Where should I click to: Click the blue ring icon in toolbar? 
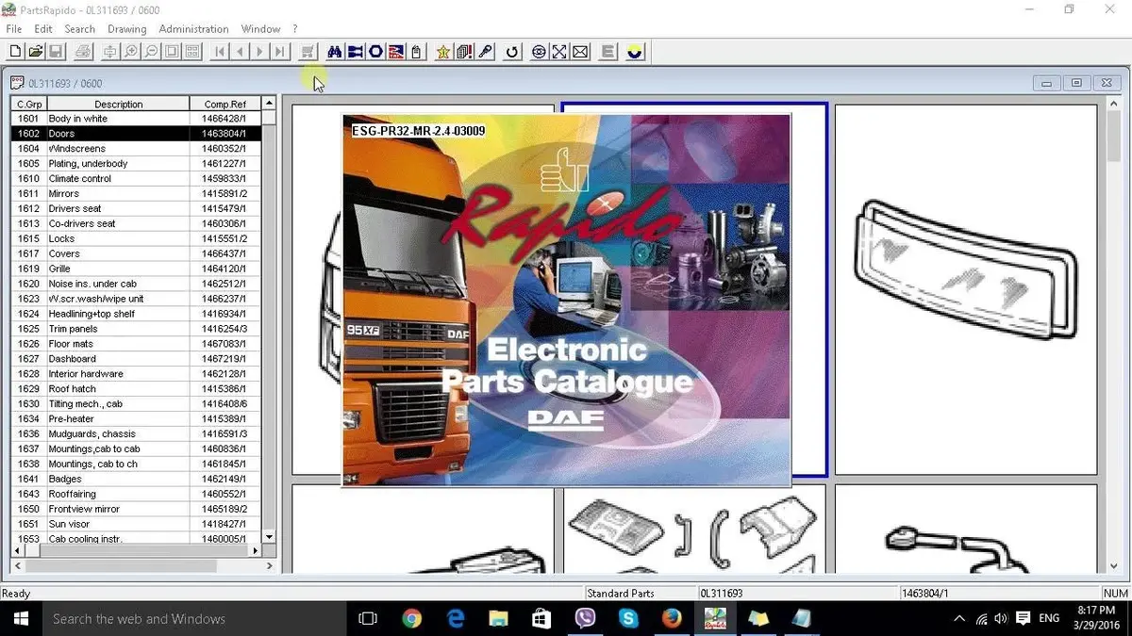click(375, 52)
